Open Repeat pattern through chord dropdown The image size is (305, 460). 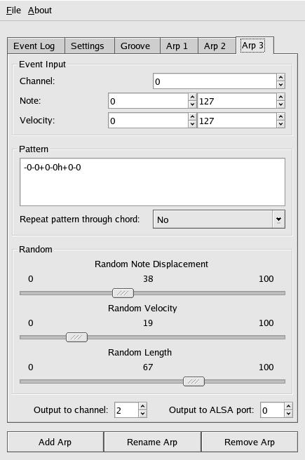pyautogui.click(x=219, y=219)
